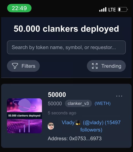The height and width of the screenshot is (152, 133).
Task: Click the expand arrows icon beside Trending
Action: [x=95, y=66]
